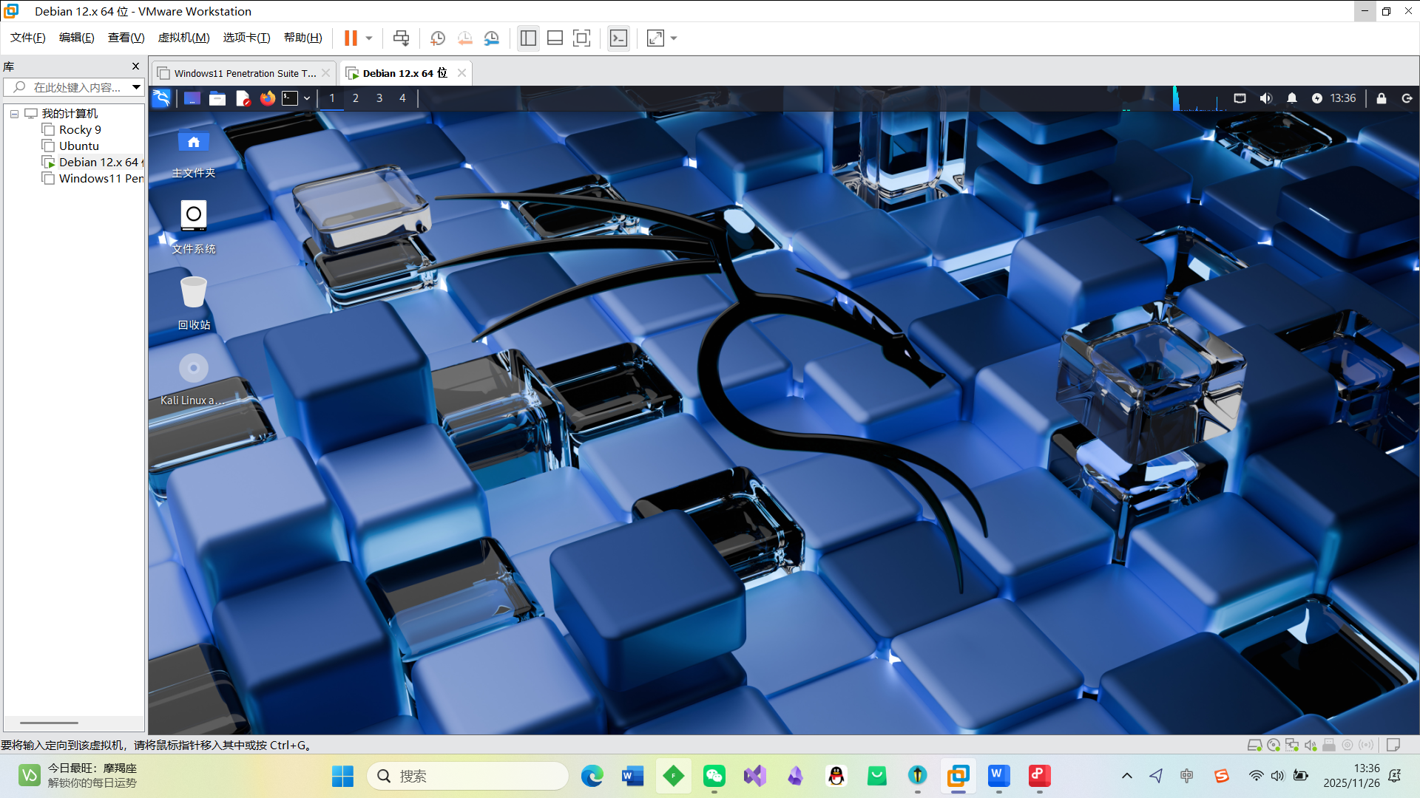Click the Pause virtual machine button
The image size is (1420, 798).
pos(351,38)
